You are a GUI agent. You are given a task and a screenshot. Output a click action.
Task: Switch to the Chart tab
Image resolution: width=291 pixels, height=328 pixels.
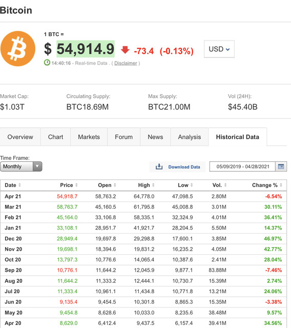[x=56, y=137]
